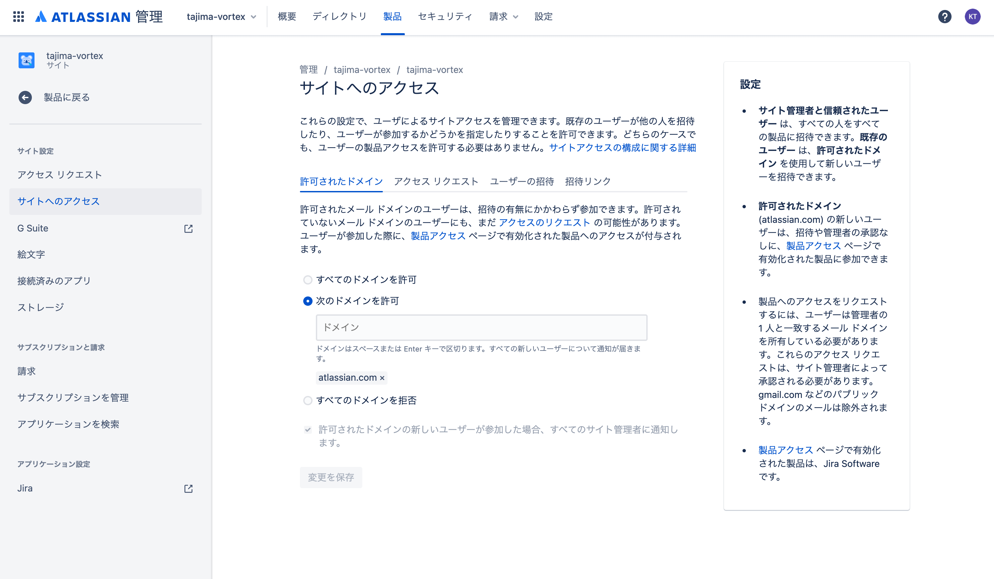This screenshot has height=579, width=994.
Task: Open the KT profile avatar menu
Action: pos(972,17)
